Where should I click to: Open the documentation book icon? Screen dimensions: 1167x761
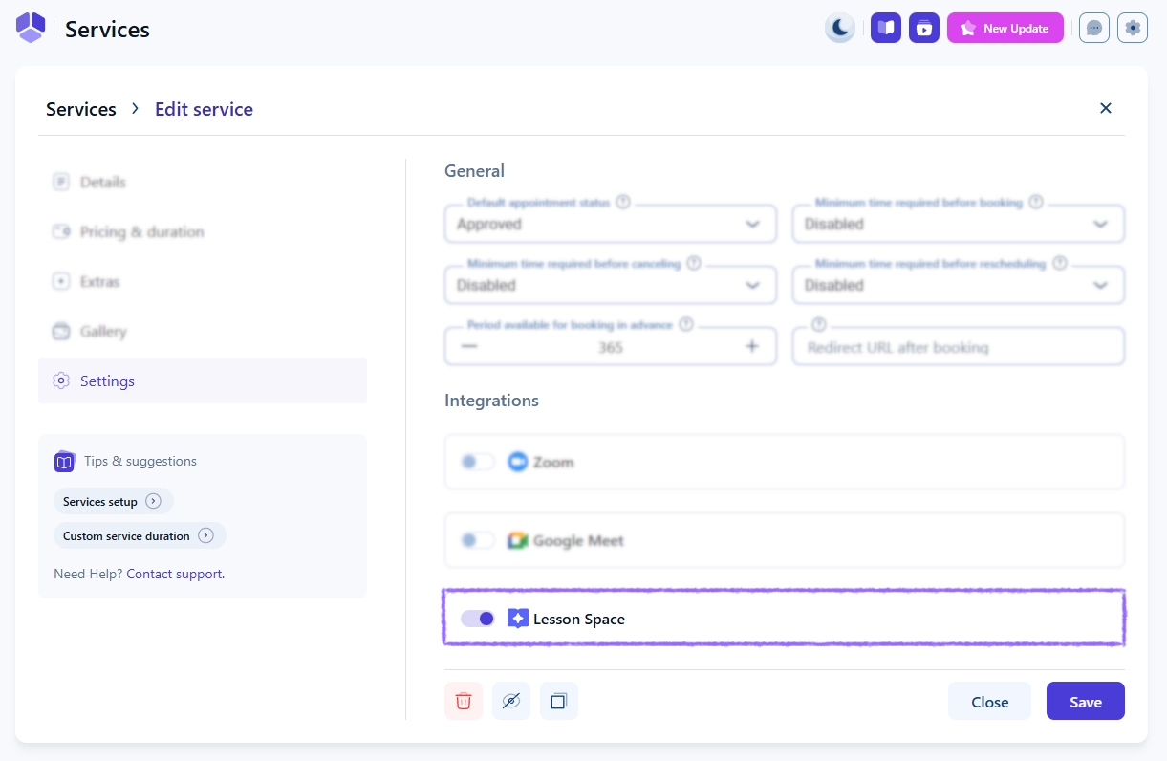coord(886,28)
